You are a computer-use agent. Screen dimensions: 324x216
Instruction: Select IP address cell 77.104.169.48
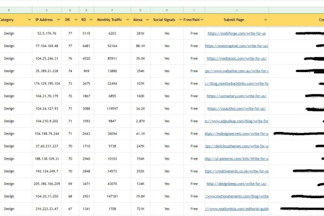pos(47,46)
